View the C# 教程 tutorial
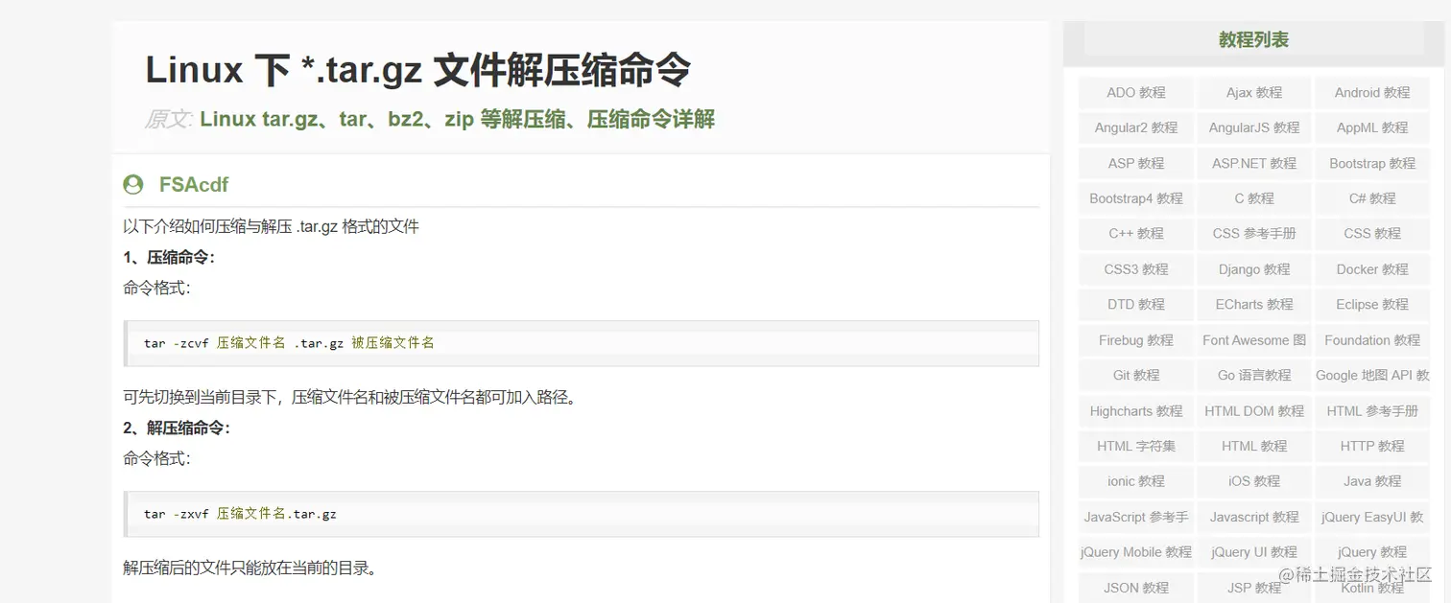Image resolution: width=1451 pixels, height=603 pixels. 1372,198
